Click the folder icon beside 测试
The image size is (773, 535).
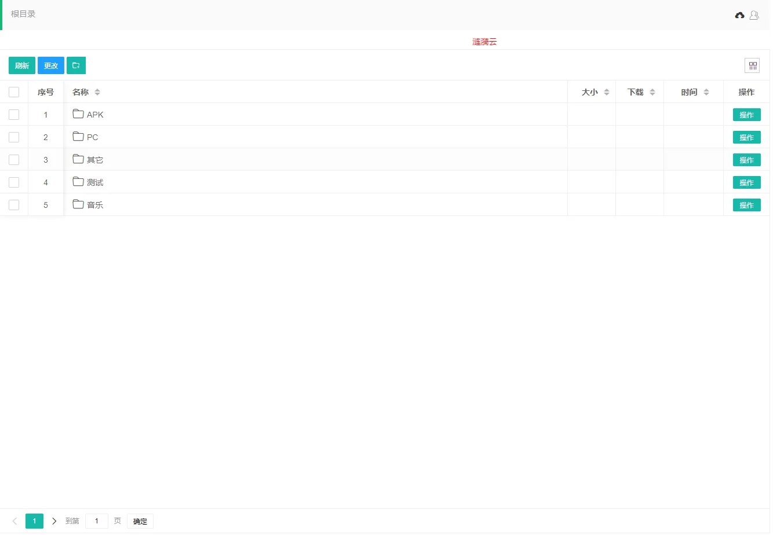[78, 182]
